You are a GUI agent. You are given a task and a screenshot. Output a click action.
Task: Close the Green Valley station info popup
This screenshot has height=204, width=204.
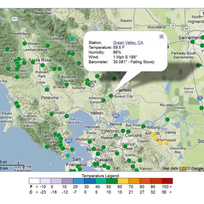click(161, 36)
